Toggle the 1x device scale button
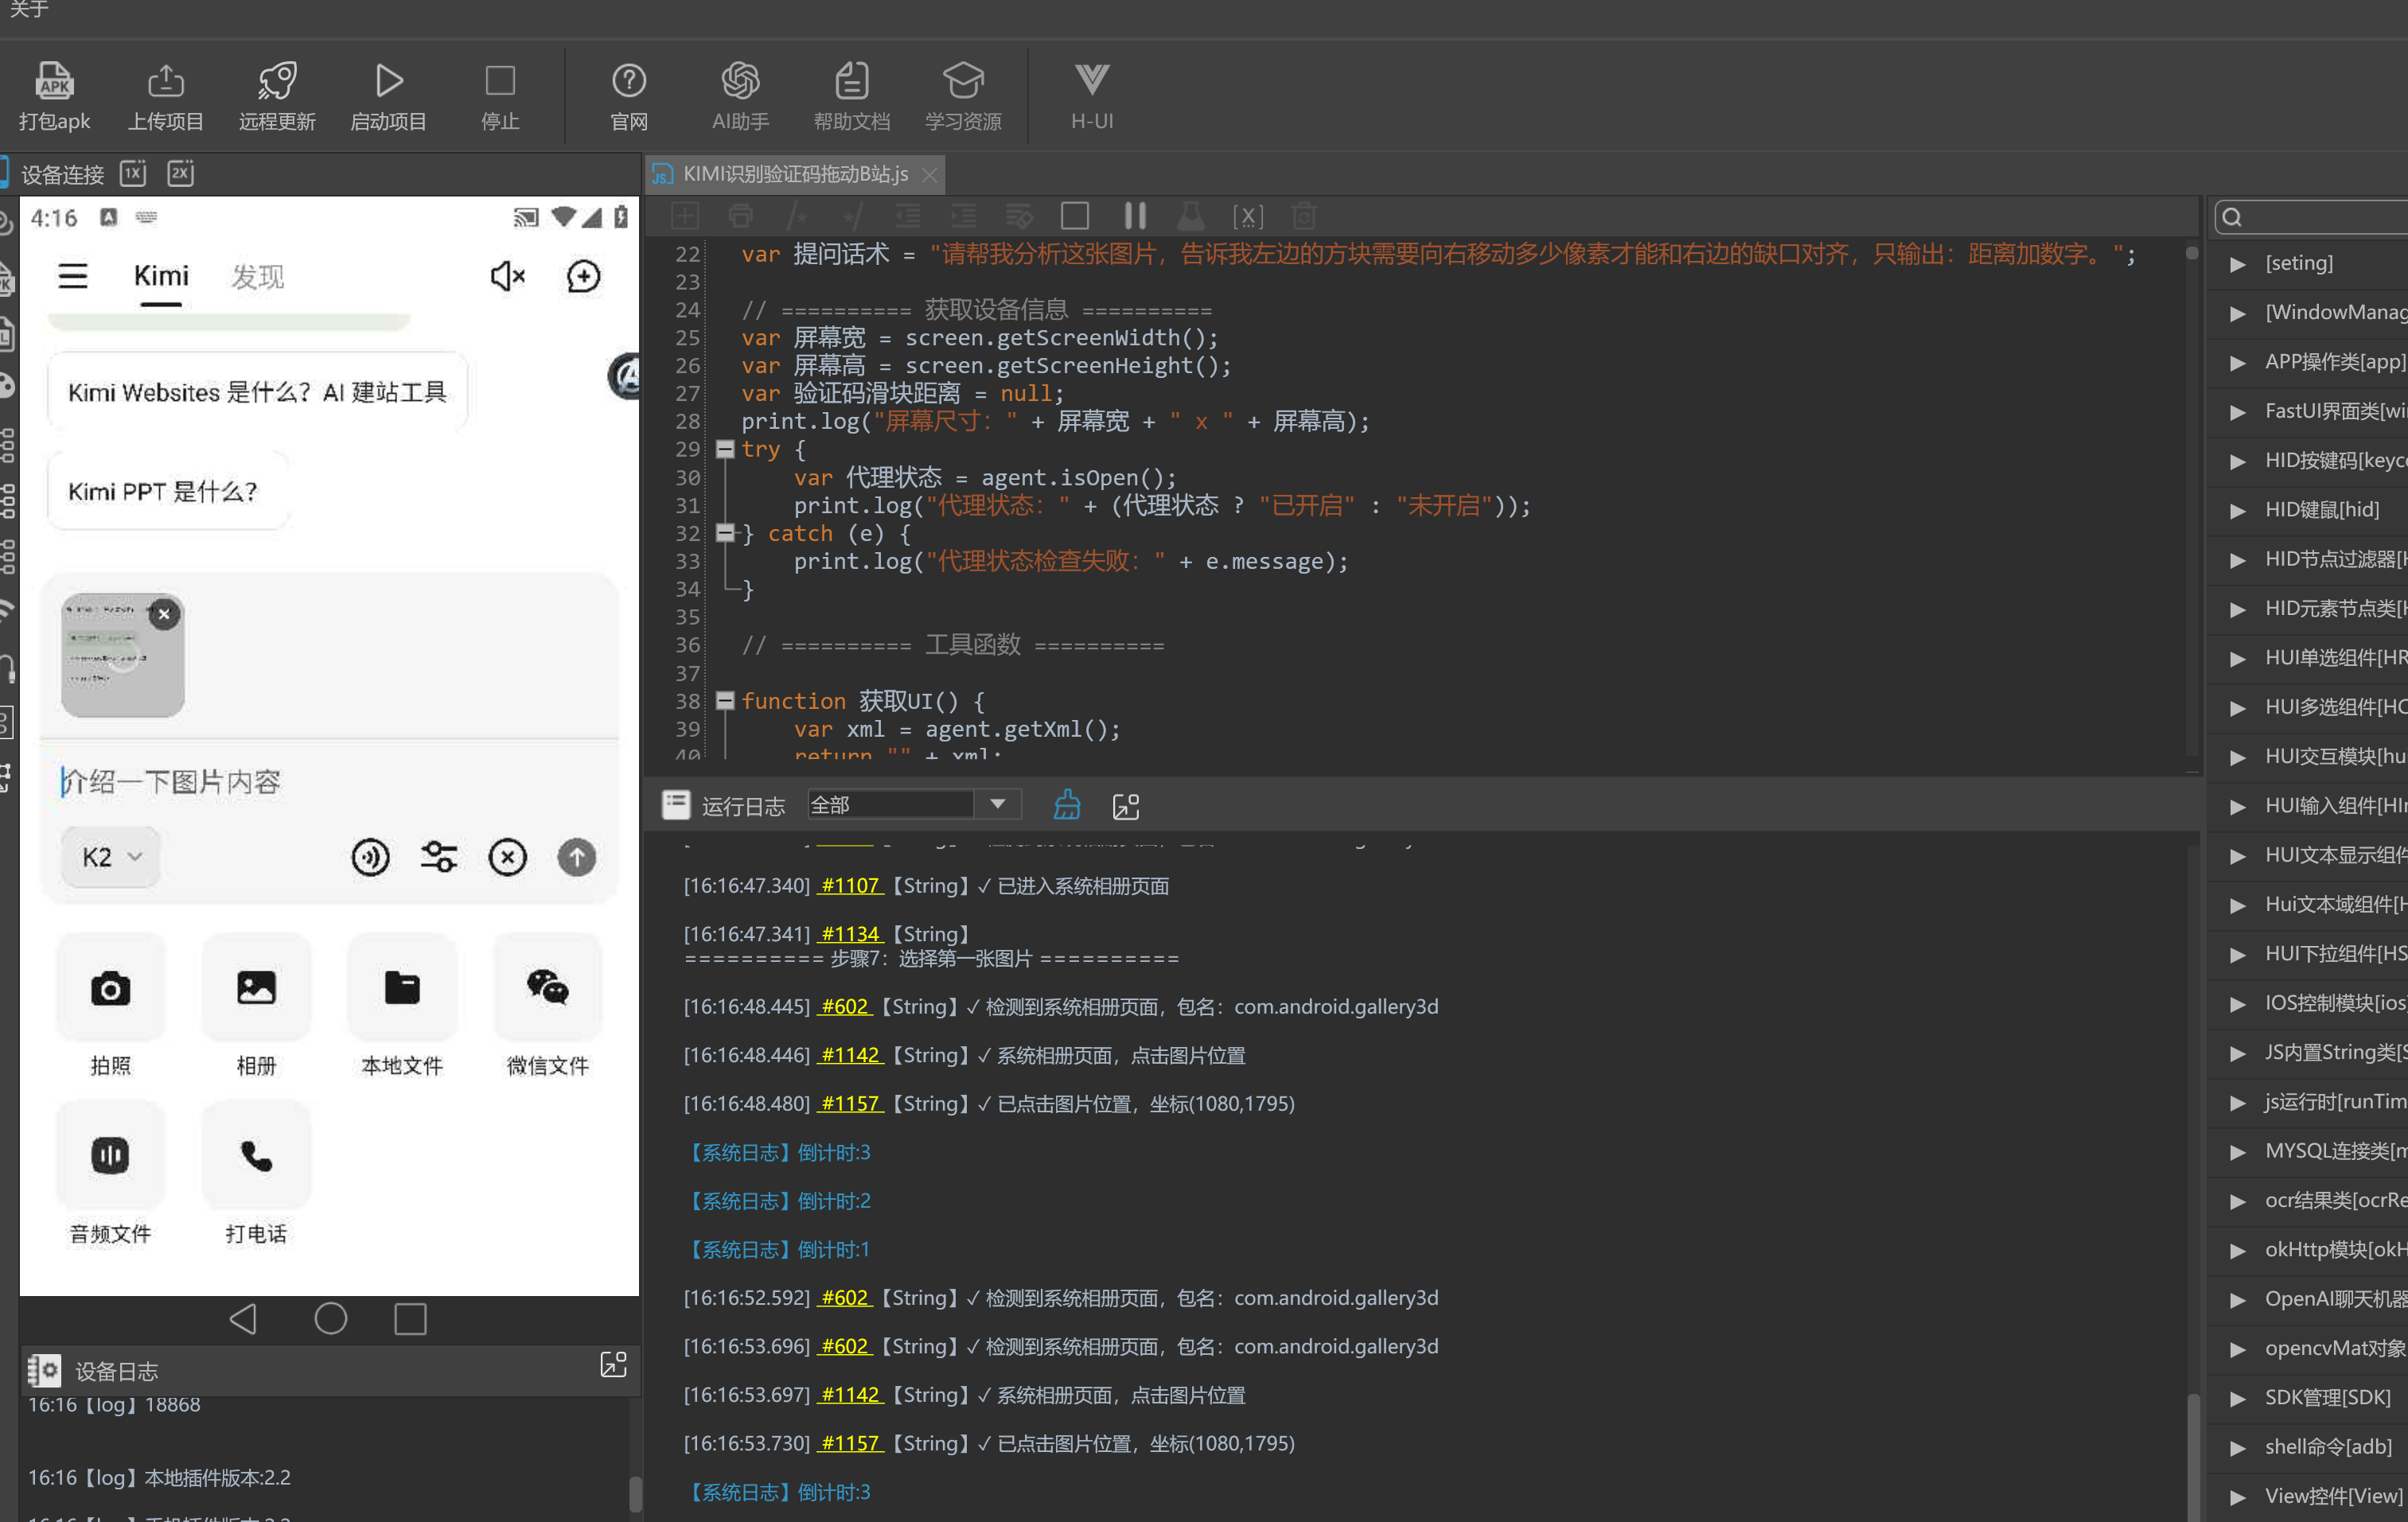 click(133, 174)
